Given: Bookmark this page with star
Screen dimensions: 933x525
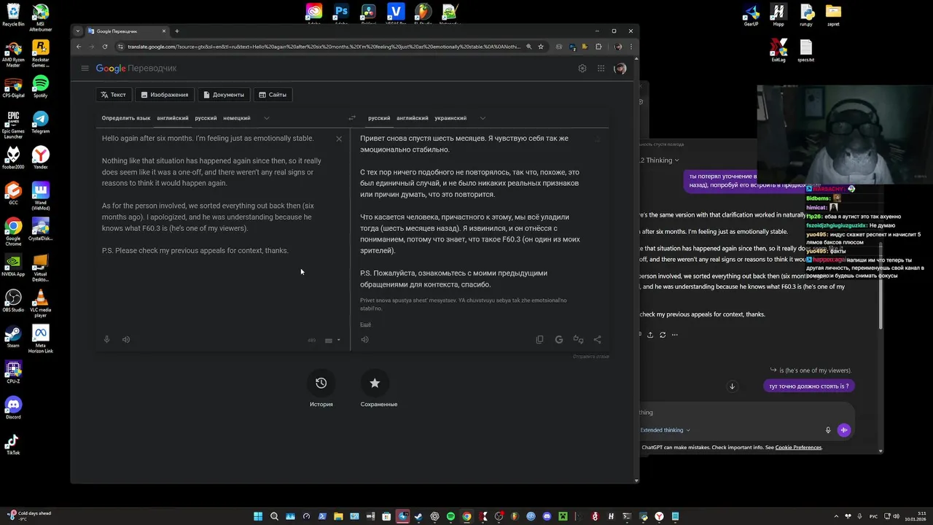Looking at the screenshot, I should pyautogui.click(x=541, y=47).
